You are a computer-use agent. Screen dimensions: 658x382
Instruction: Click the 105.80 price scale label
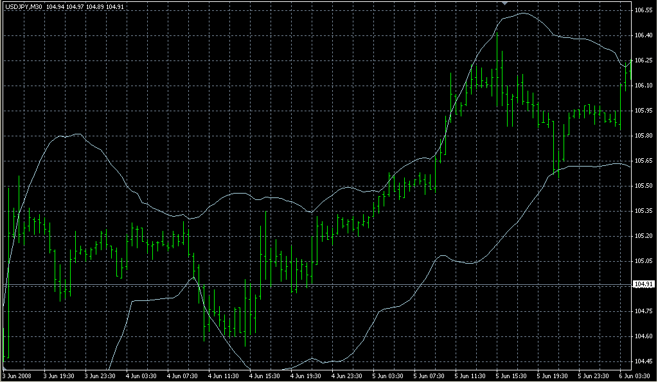[645, 136]
